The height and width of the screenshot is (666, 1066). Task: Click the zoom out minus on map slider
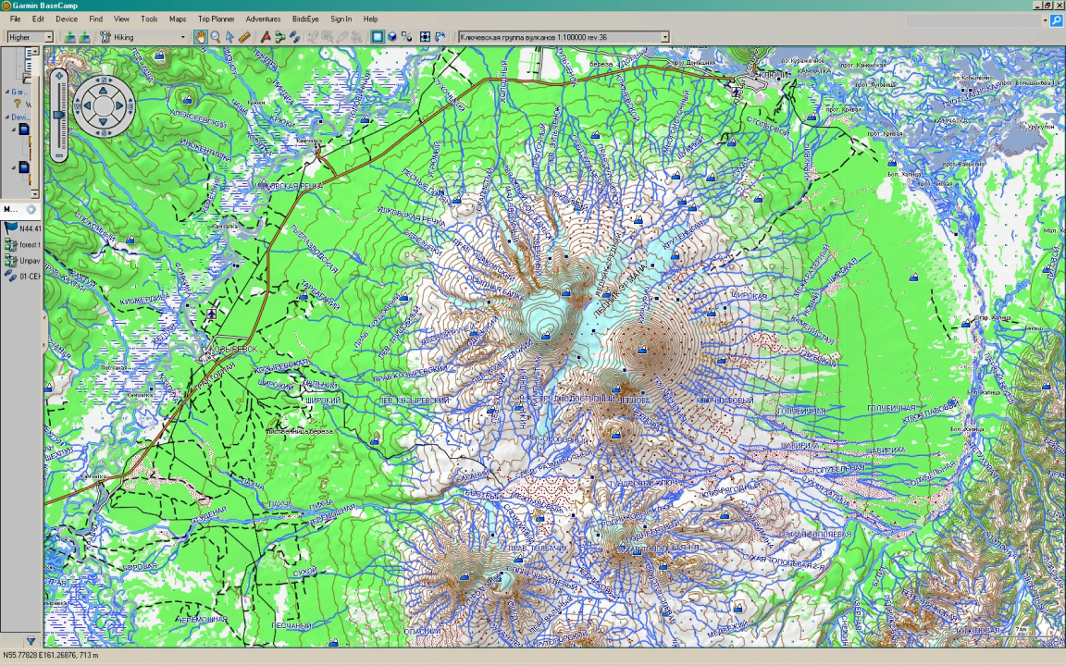[x=59, y=156]
